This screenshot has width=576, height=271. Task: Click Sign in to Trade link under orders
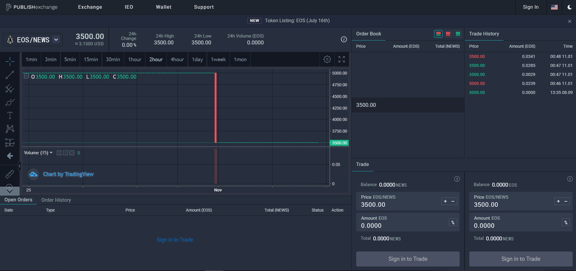point(175,240)
